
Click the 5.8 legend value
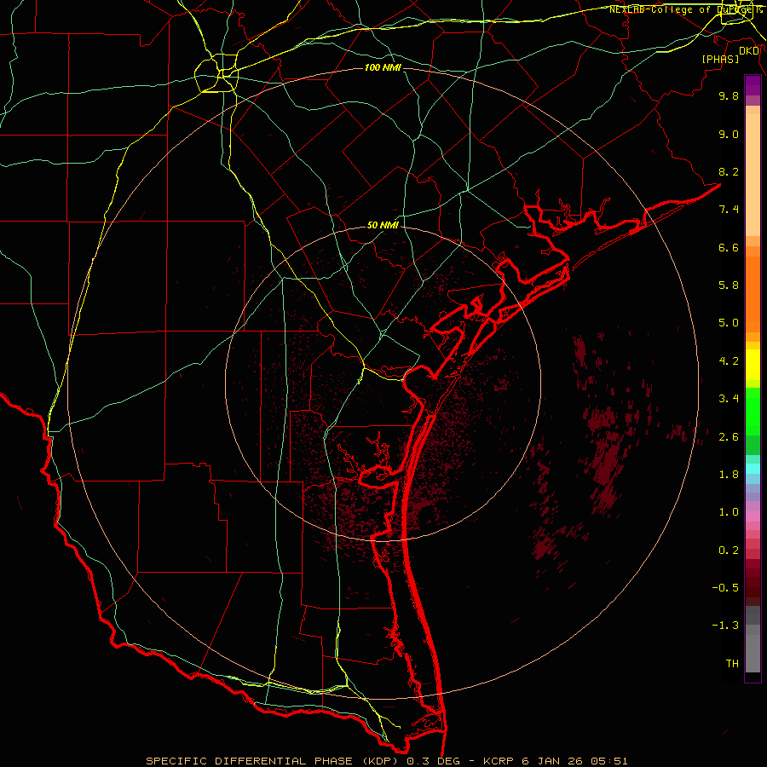coord(729,285)
